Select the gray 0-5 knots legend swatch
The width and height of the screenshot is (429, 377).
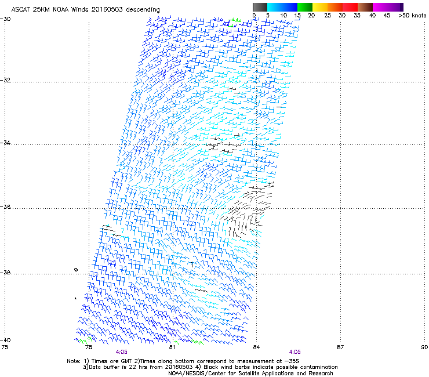point(260,7)
